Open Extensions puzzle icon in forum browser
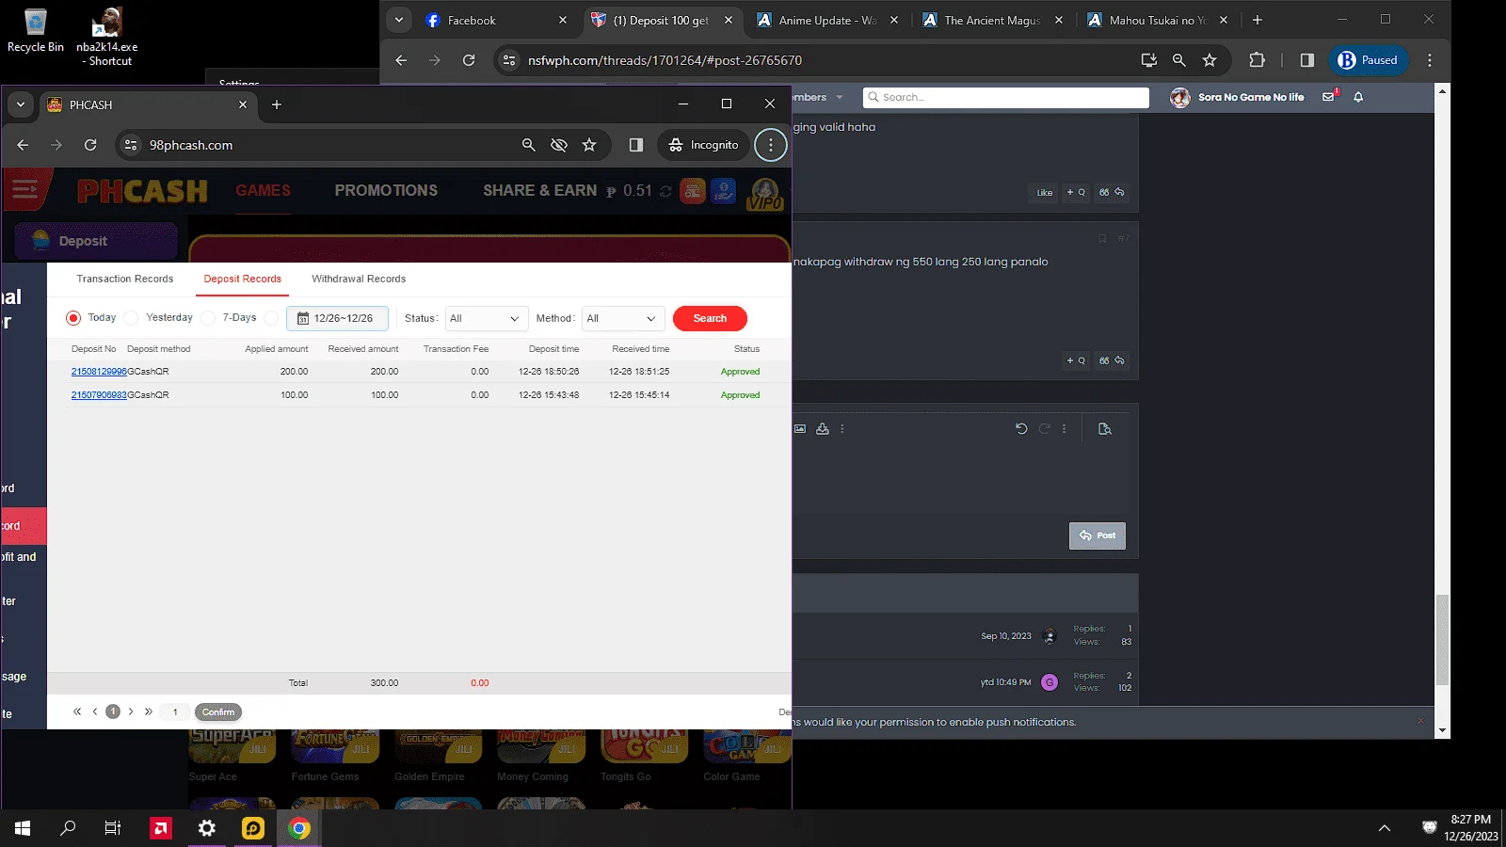 [1257, 60]
